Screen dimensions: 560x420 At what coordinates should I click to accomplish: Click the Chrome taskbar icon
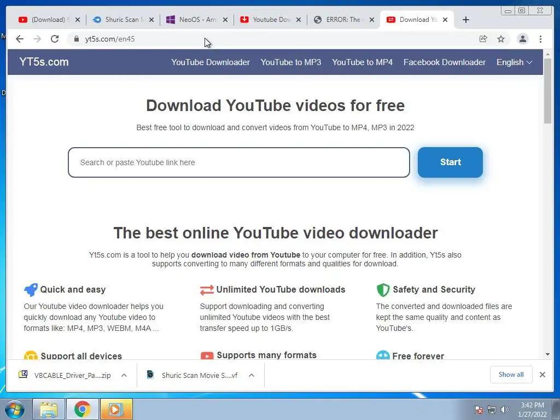click(82, 409)
